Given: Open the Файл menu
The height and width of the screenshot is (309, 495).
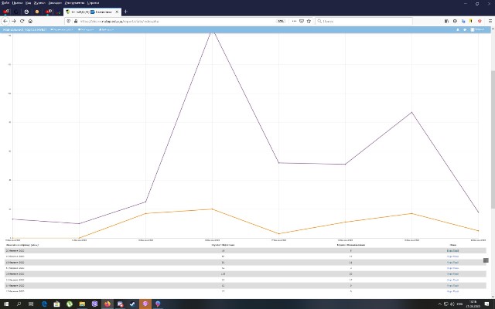Looking at the screenshot, I should click(x=5, y=3).
